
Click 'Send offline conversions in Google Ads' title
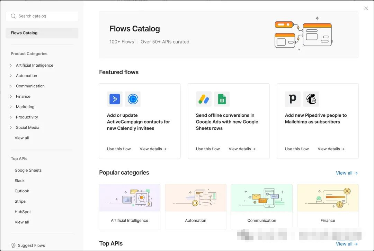click(x=227, y=122)
